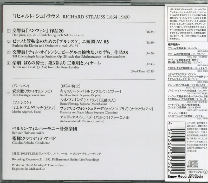Click 'Terzett und Finale (3. Akt)' line
208x183 pixels.
coord(46,67)
